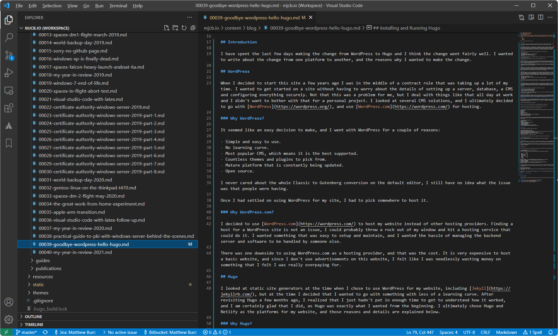558x336 pixels.
Task: Click New Folder icon in Explorer
Action: [175, 28]
